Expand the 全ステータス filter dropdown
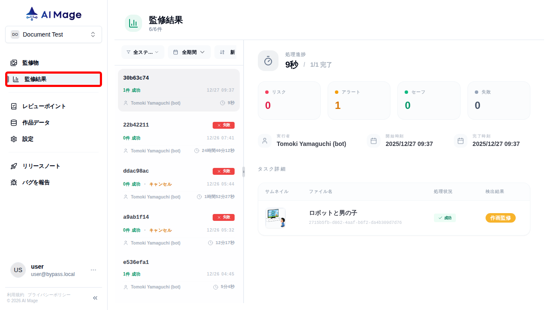 [142, 52]
